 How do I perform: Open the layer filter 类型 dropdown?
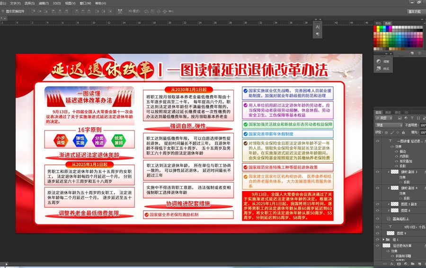384,118
